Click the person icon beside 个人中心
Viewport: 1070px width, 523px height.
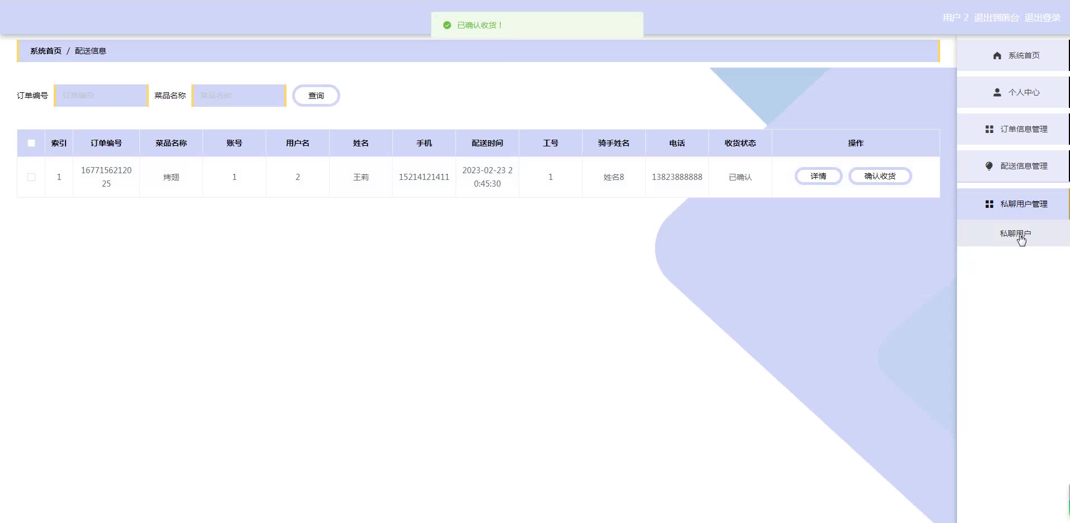997,92
